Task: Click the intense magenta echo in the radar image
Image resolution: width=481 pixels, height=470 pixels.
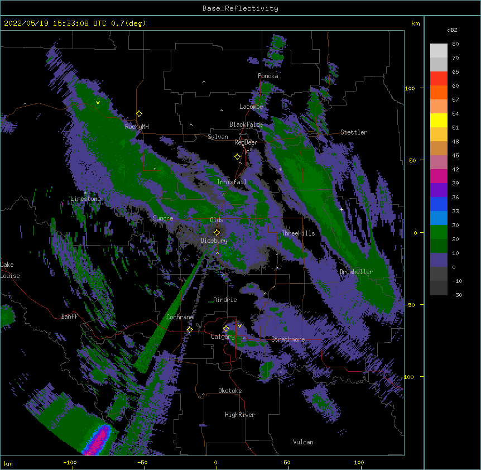Action: pyautogui.click(x=99, y=440)
